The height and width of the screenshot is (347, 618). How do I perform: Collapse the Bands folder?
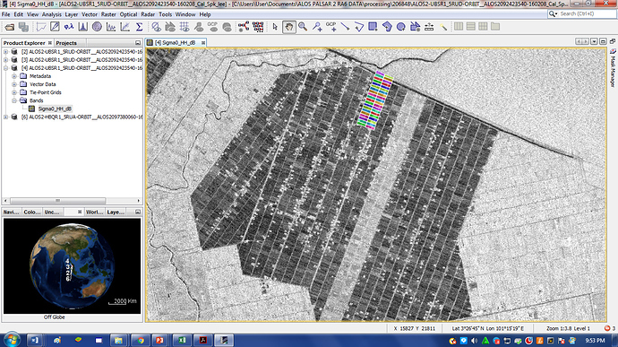(x=14, y=100)
